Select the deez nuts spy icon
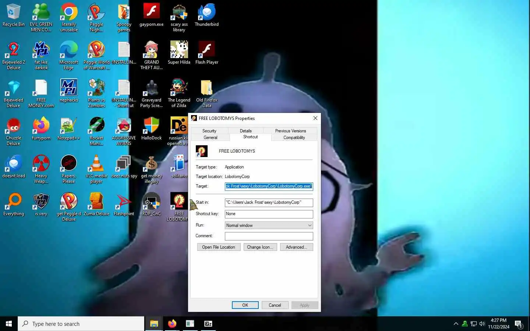The width and height of the screenshot is (530, 331). click(x=124, y=167)
